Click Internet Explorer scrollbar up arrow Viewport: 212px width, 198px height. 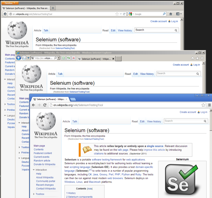pos(204,63)
